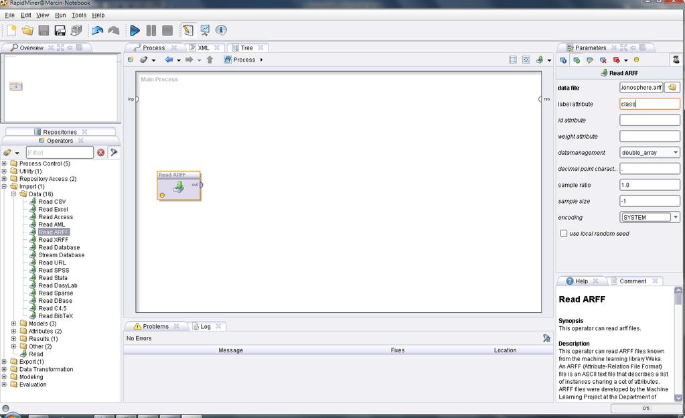Screen dimensions: 685x418
Task: Switch to the XML tab
Action: point(203,48)
